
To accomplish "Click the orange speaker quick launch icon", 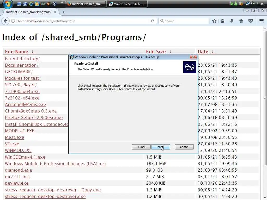I will point(49,4).
